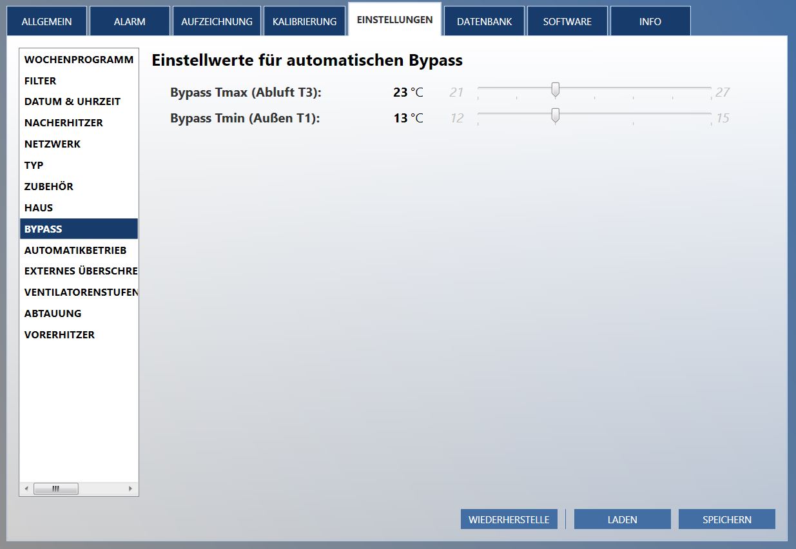Choose DATUM & UHRZEIT in sidebar
The image size is (796, 549).
72,102
